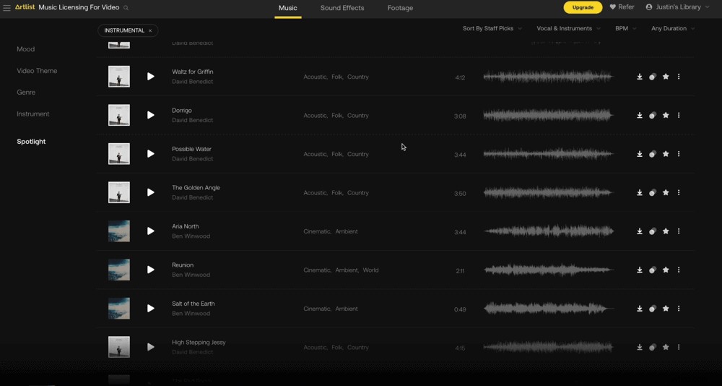The height and width of the screenshot is (386, 722).
Task: Find similar songs to Aria North
Action: [x=653, y=231]
